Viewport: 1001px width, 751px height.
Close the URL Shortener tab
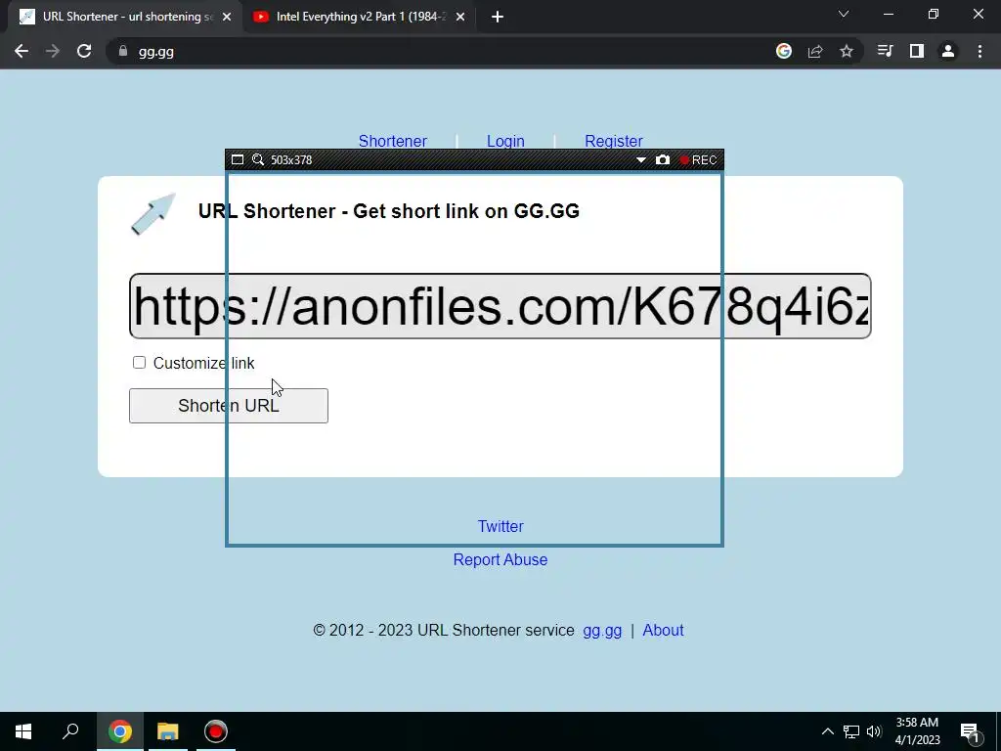coord(227,18)
